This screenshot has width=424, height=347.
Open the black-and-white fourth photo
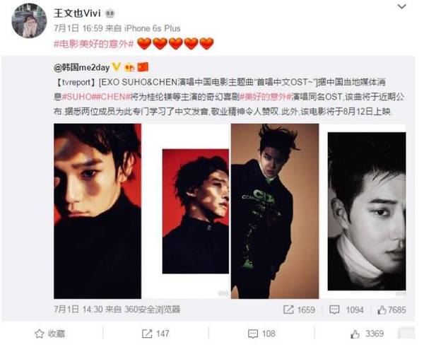pos(367,211)
